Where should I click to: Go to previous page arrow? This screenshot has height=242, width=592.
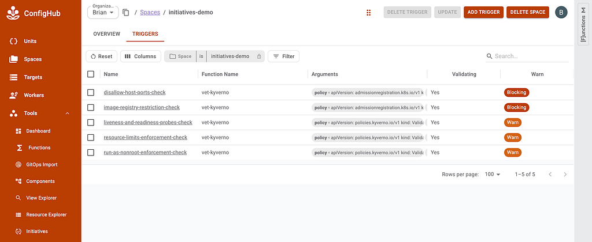[x=550, y=174]
